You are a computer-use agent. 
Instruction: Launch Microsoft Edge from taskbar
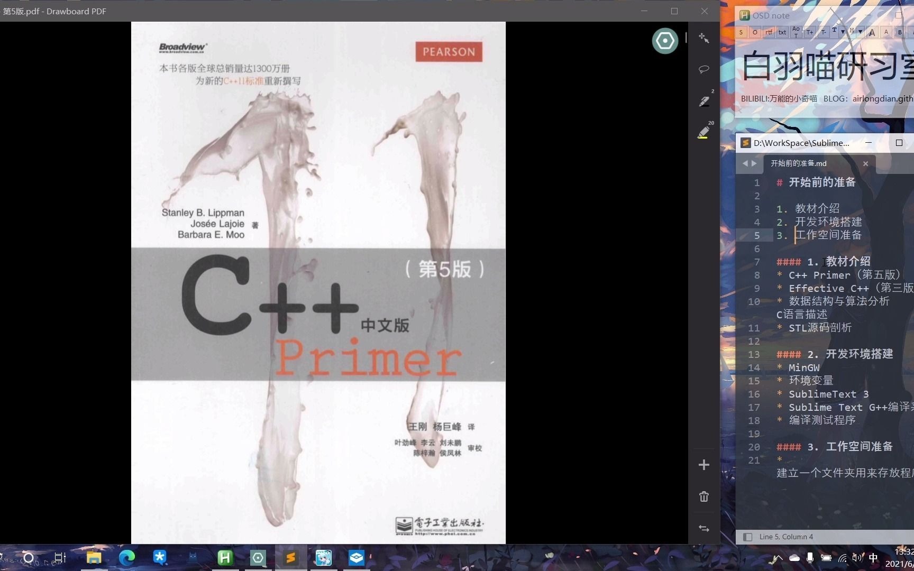point(126,558)
